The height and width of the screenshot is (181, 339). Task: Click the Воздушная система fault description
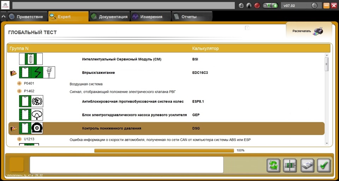point(86,84)
